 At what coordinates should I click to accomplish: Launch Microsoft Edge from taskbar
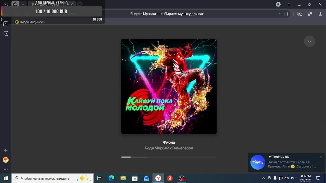[x=111, y=178]
